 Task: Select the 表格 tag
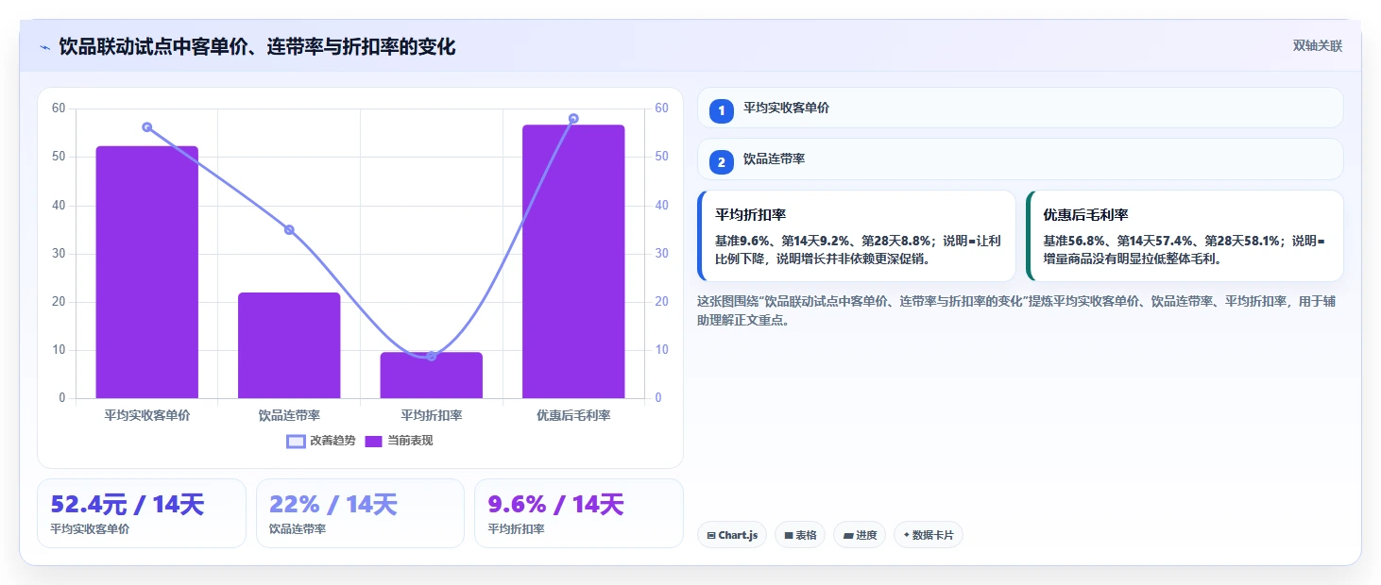pos(800,535)
